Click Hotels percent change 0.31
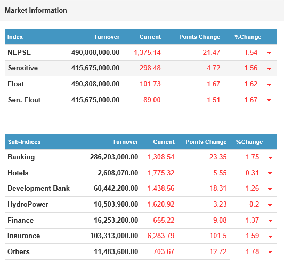Screen dimensions: 284x276 pos(252,173)
